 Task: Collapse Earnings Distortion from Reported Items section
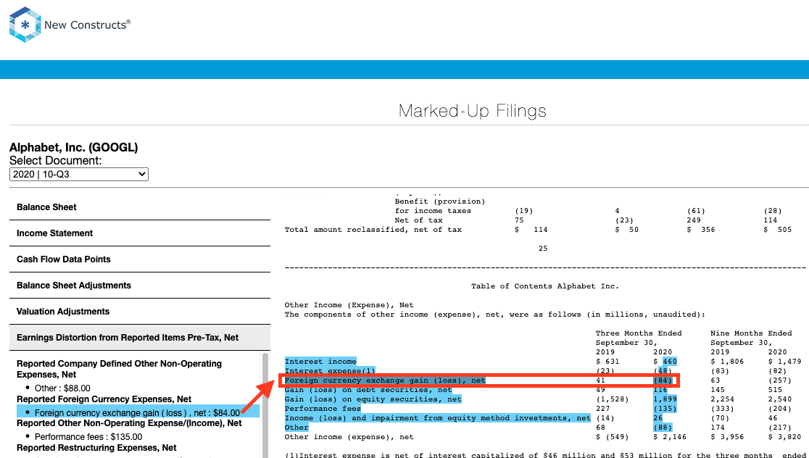point(140,338)
